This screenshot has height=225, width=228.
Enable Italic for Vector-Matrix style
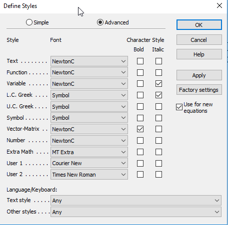pos(158,129)
